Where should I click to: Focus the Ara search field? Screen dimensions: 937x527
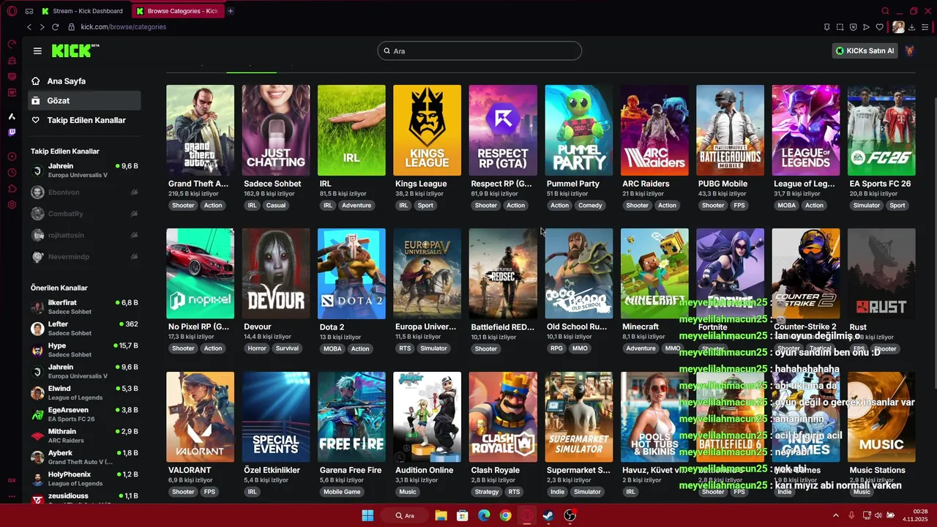pos(479,51)
